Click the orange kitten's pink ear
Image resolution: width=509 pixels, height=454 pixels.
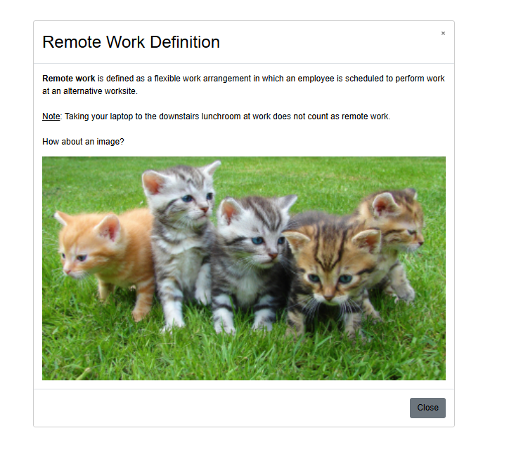[x=110, y=229]
